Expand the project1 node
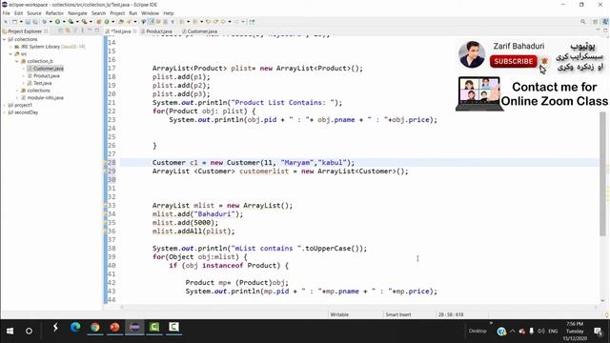This screenshot has height=343, width=610. 4,105
